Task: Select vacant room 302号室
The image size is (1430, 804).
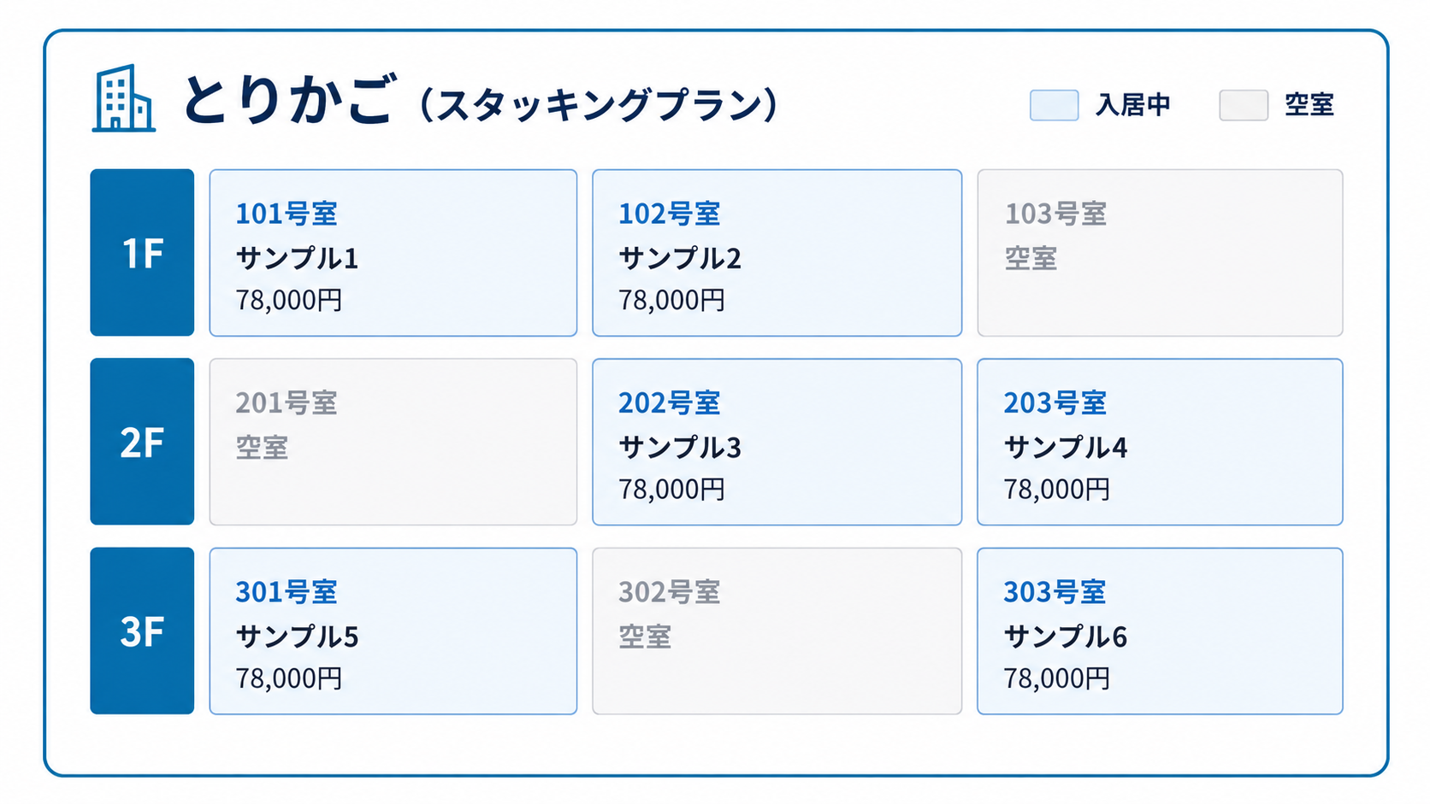Action: [777, 631]
